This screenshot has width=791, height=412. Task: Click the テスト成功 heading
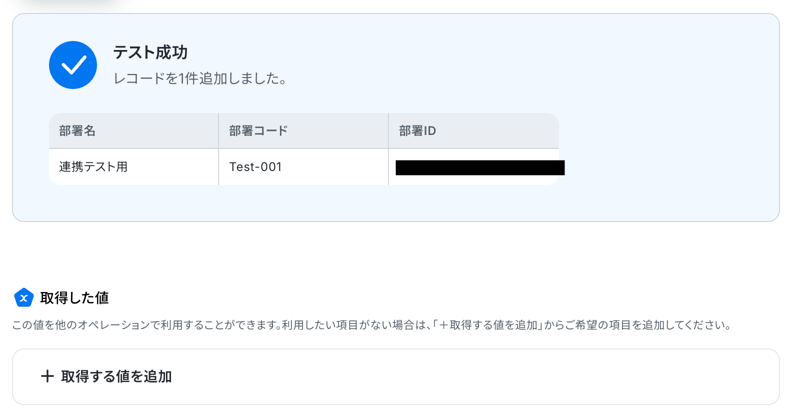[150, 52]
